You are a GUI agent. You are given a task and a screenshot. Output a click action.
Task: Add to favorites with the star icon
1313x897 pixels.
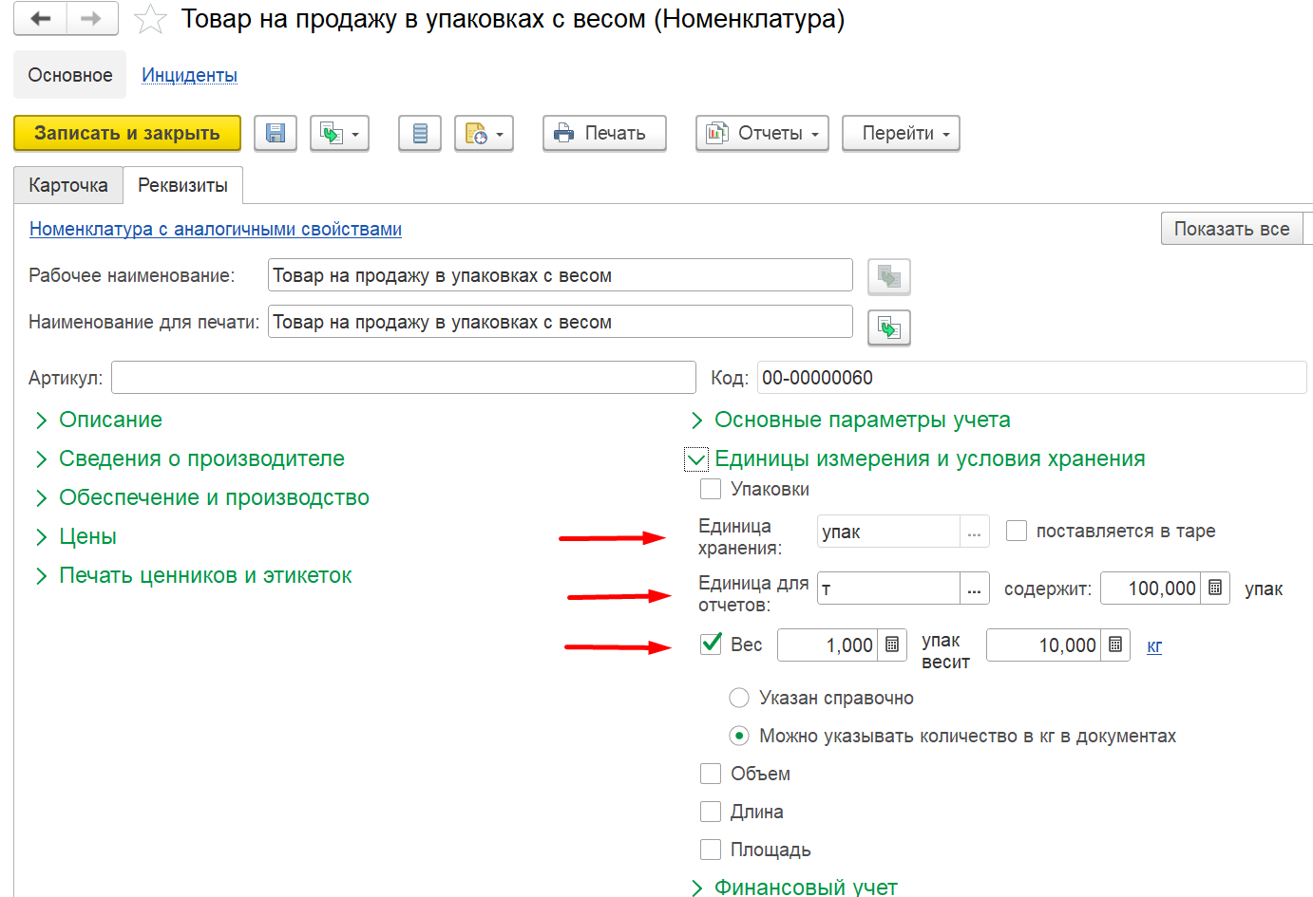coord(150,20)
